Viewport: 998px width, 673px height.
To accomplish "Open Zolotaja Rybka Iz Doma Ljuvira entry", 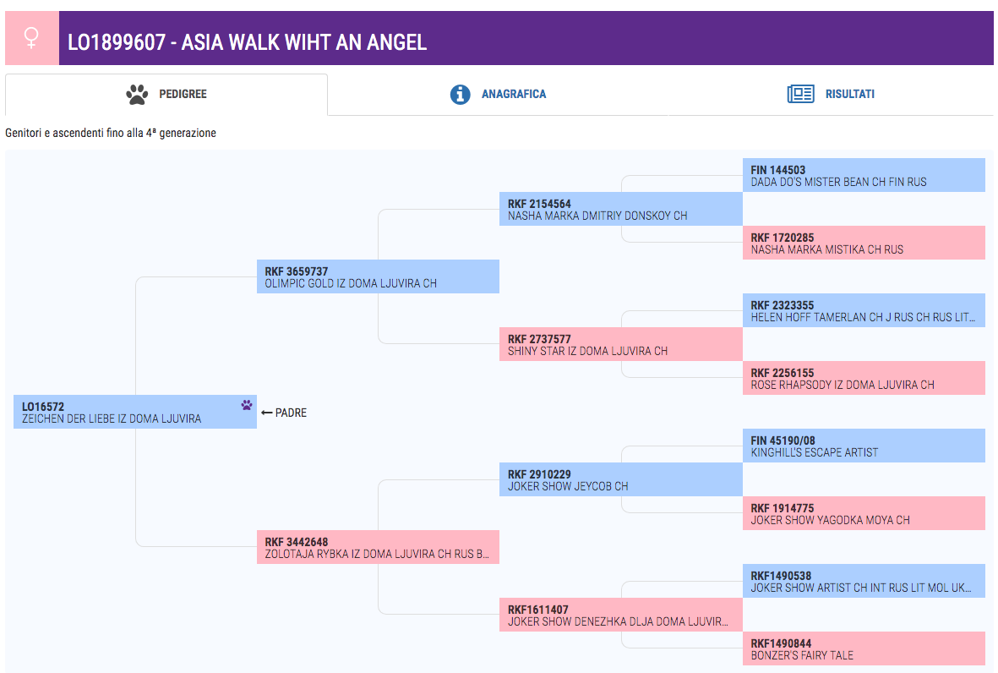I will pyautogui.click(x=378, y=547).
